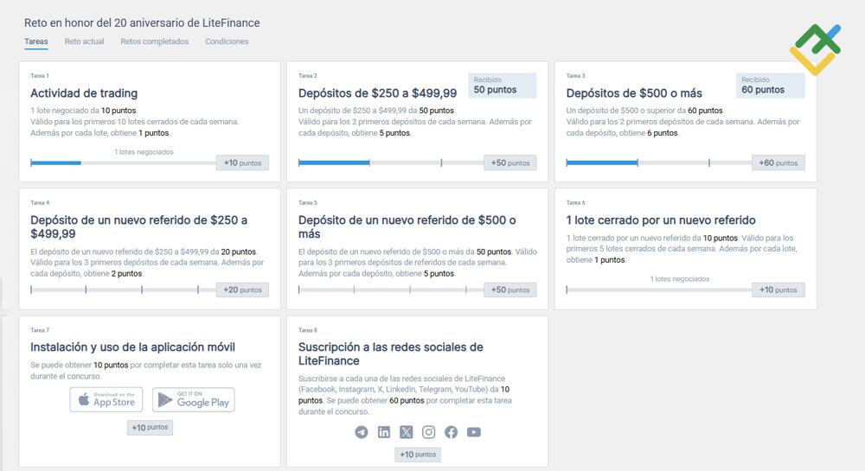Open the Facebook social icon
The height and width of the screenshot is (471, 865).
(x=452, y=432)
